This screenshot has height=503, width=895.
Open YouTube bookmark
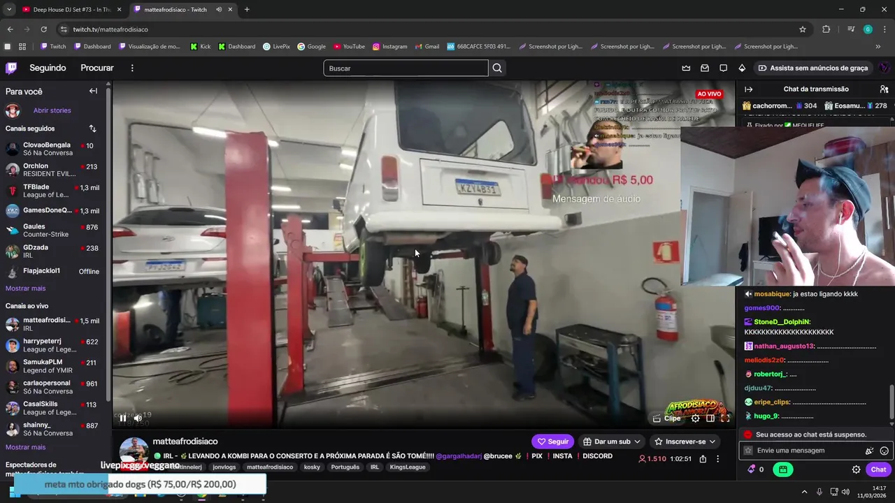tap(349, 47)
